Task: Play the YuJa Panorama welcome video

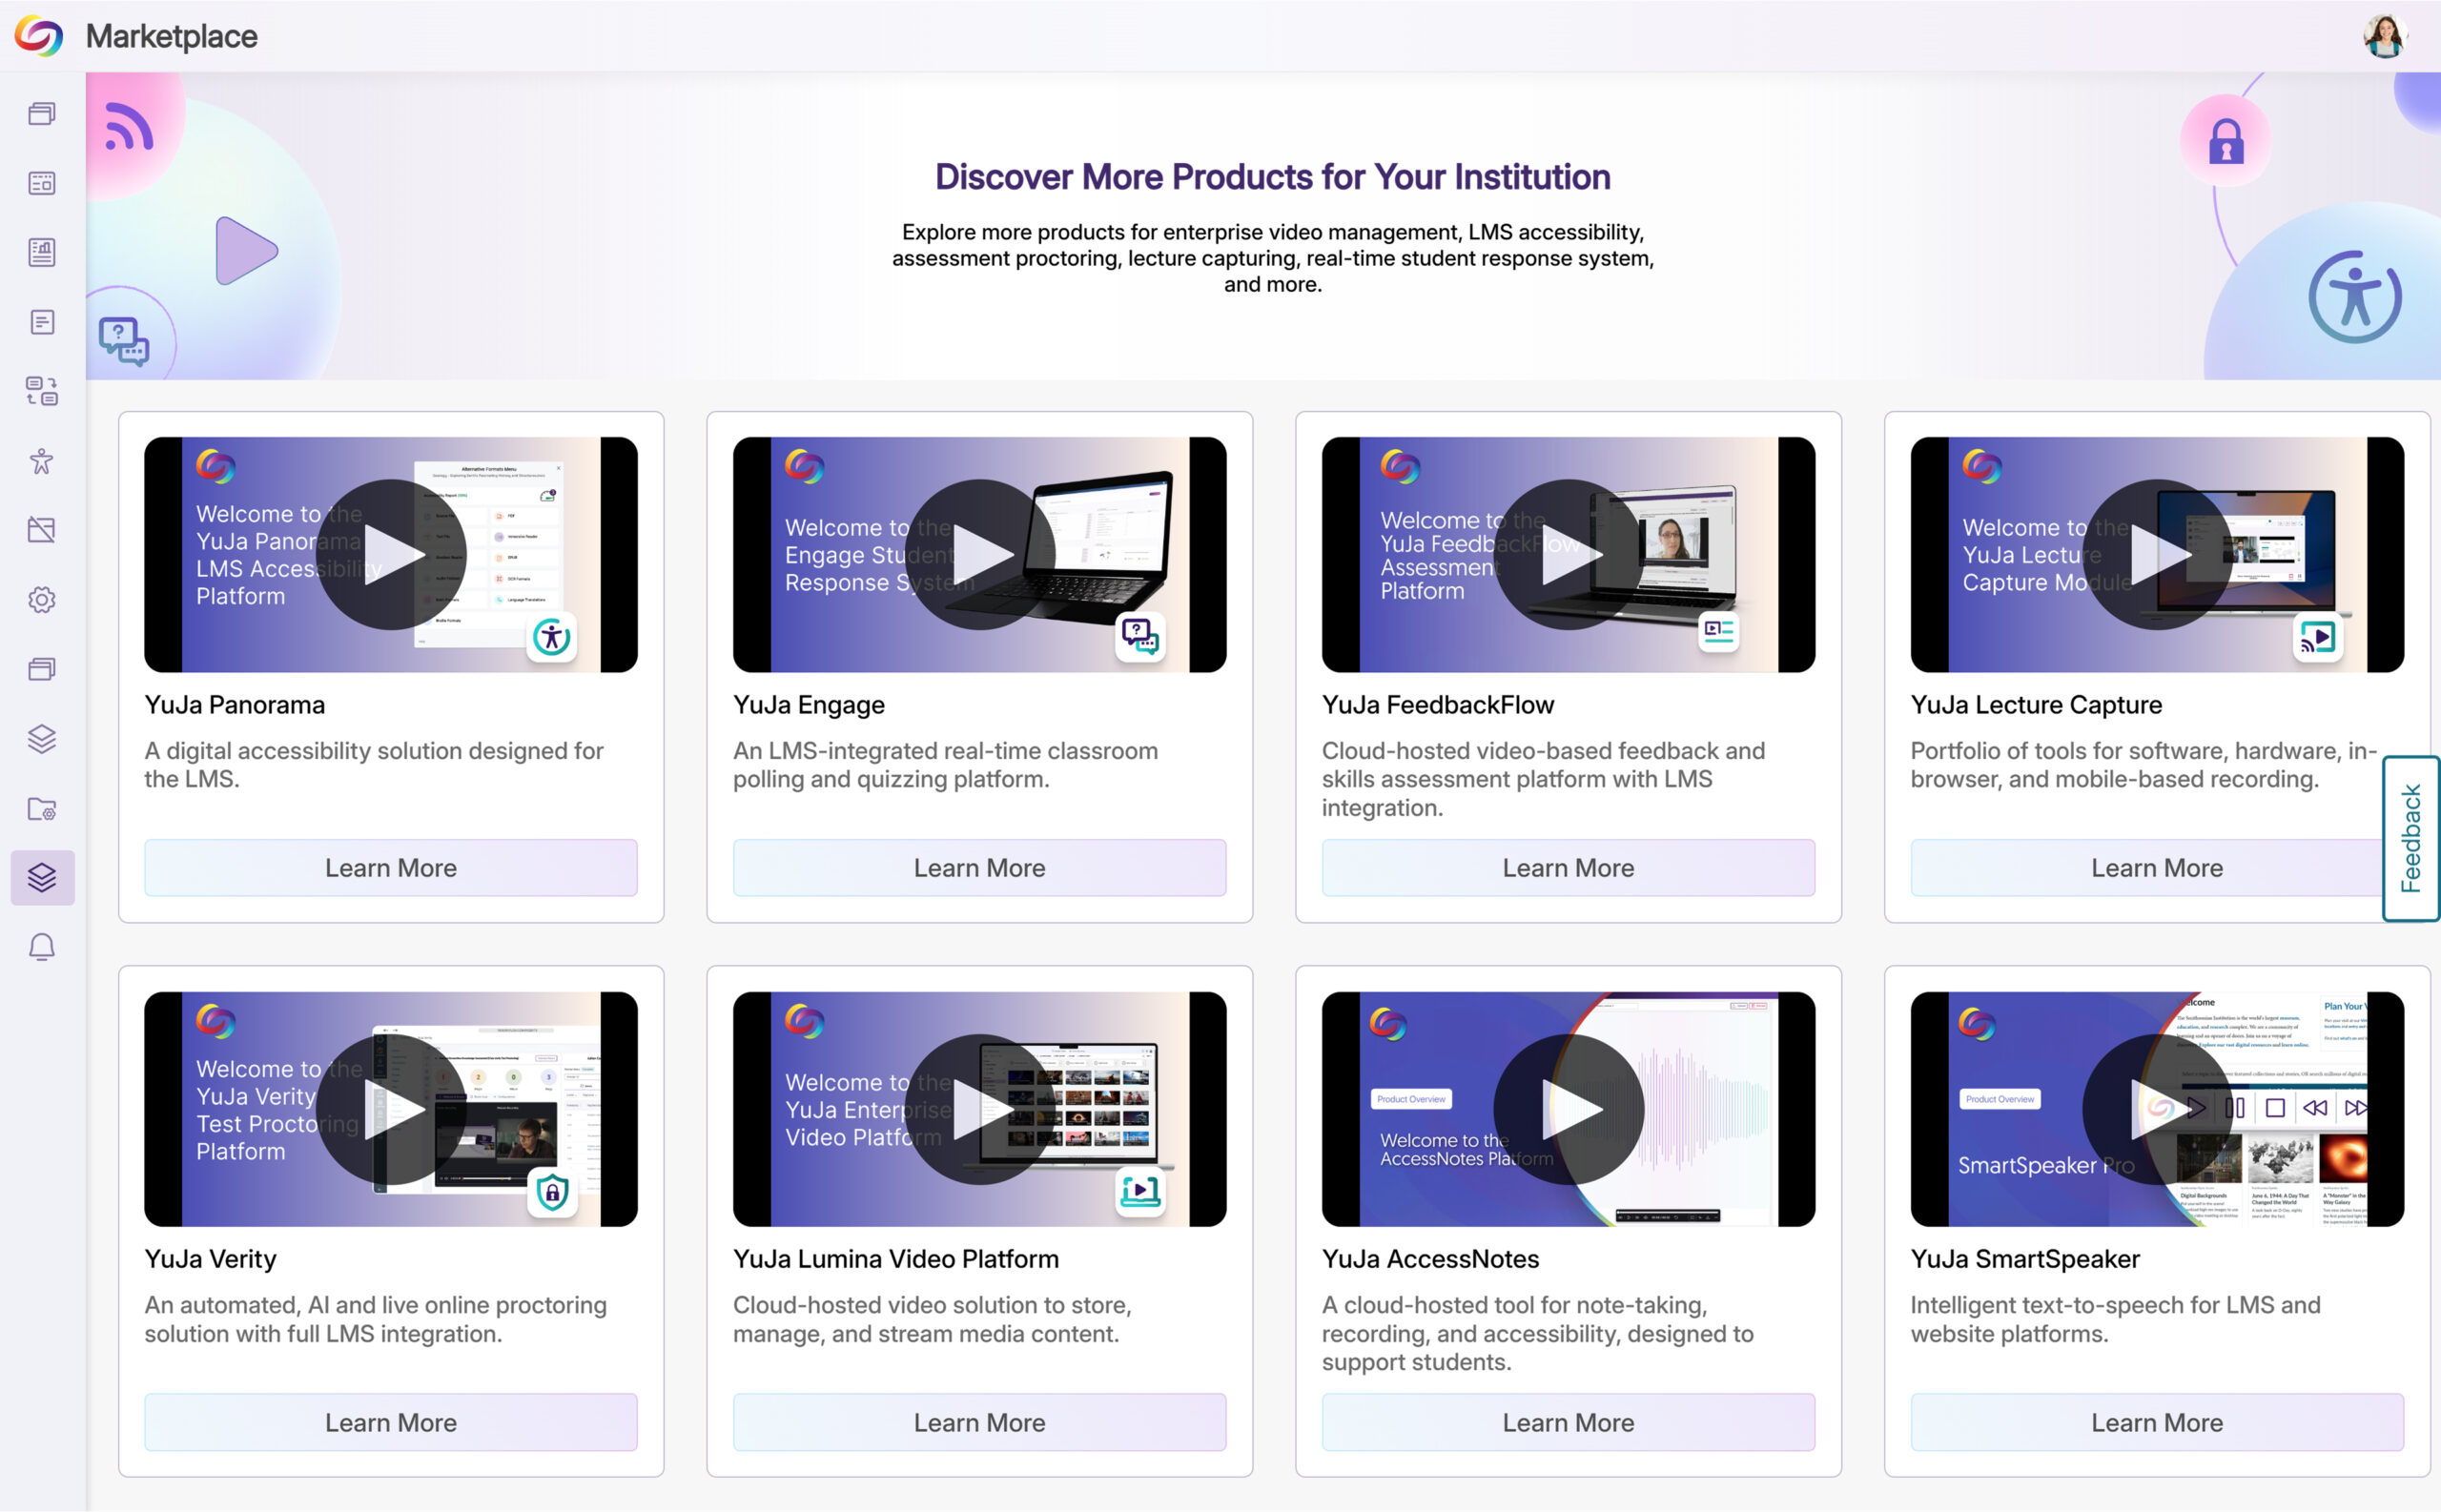Action: pos(391,555)
